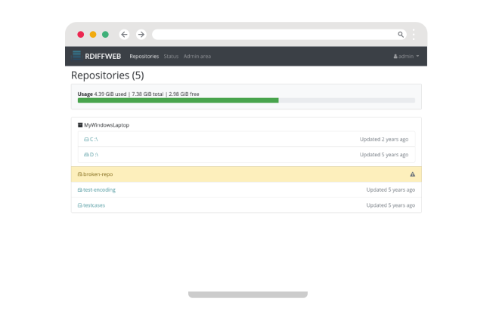The height and width of the screenshot is (311, 496).
Task: Open the D:\ repository
Action: coord(94,155)
